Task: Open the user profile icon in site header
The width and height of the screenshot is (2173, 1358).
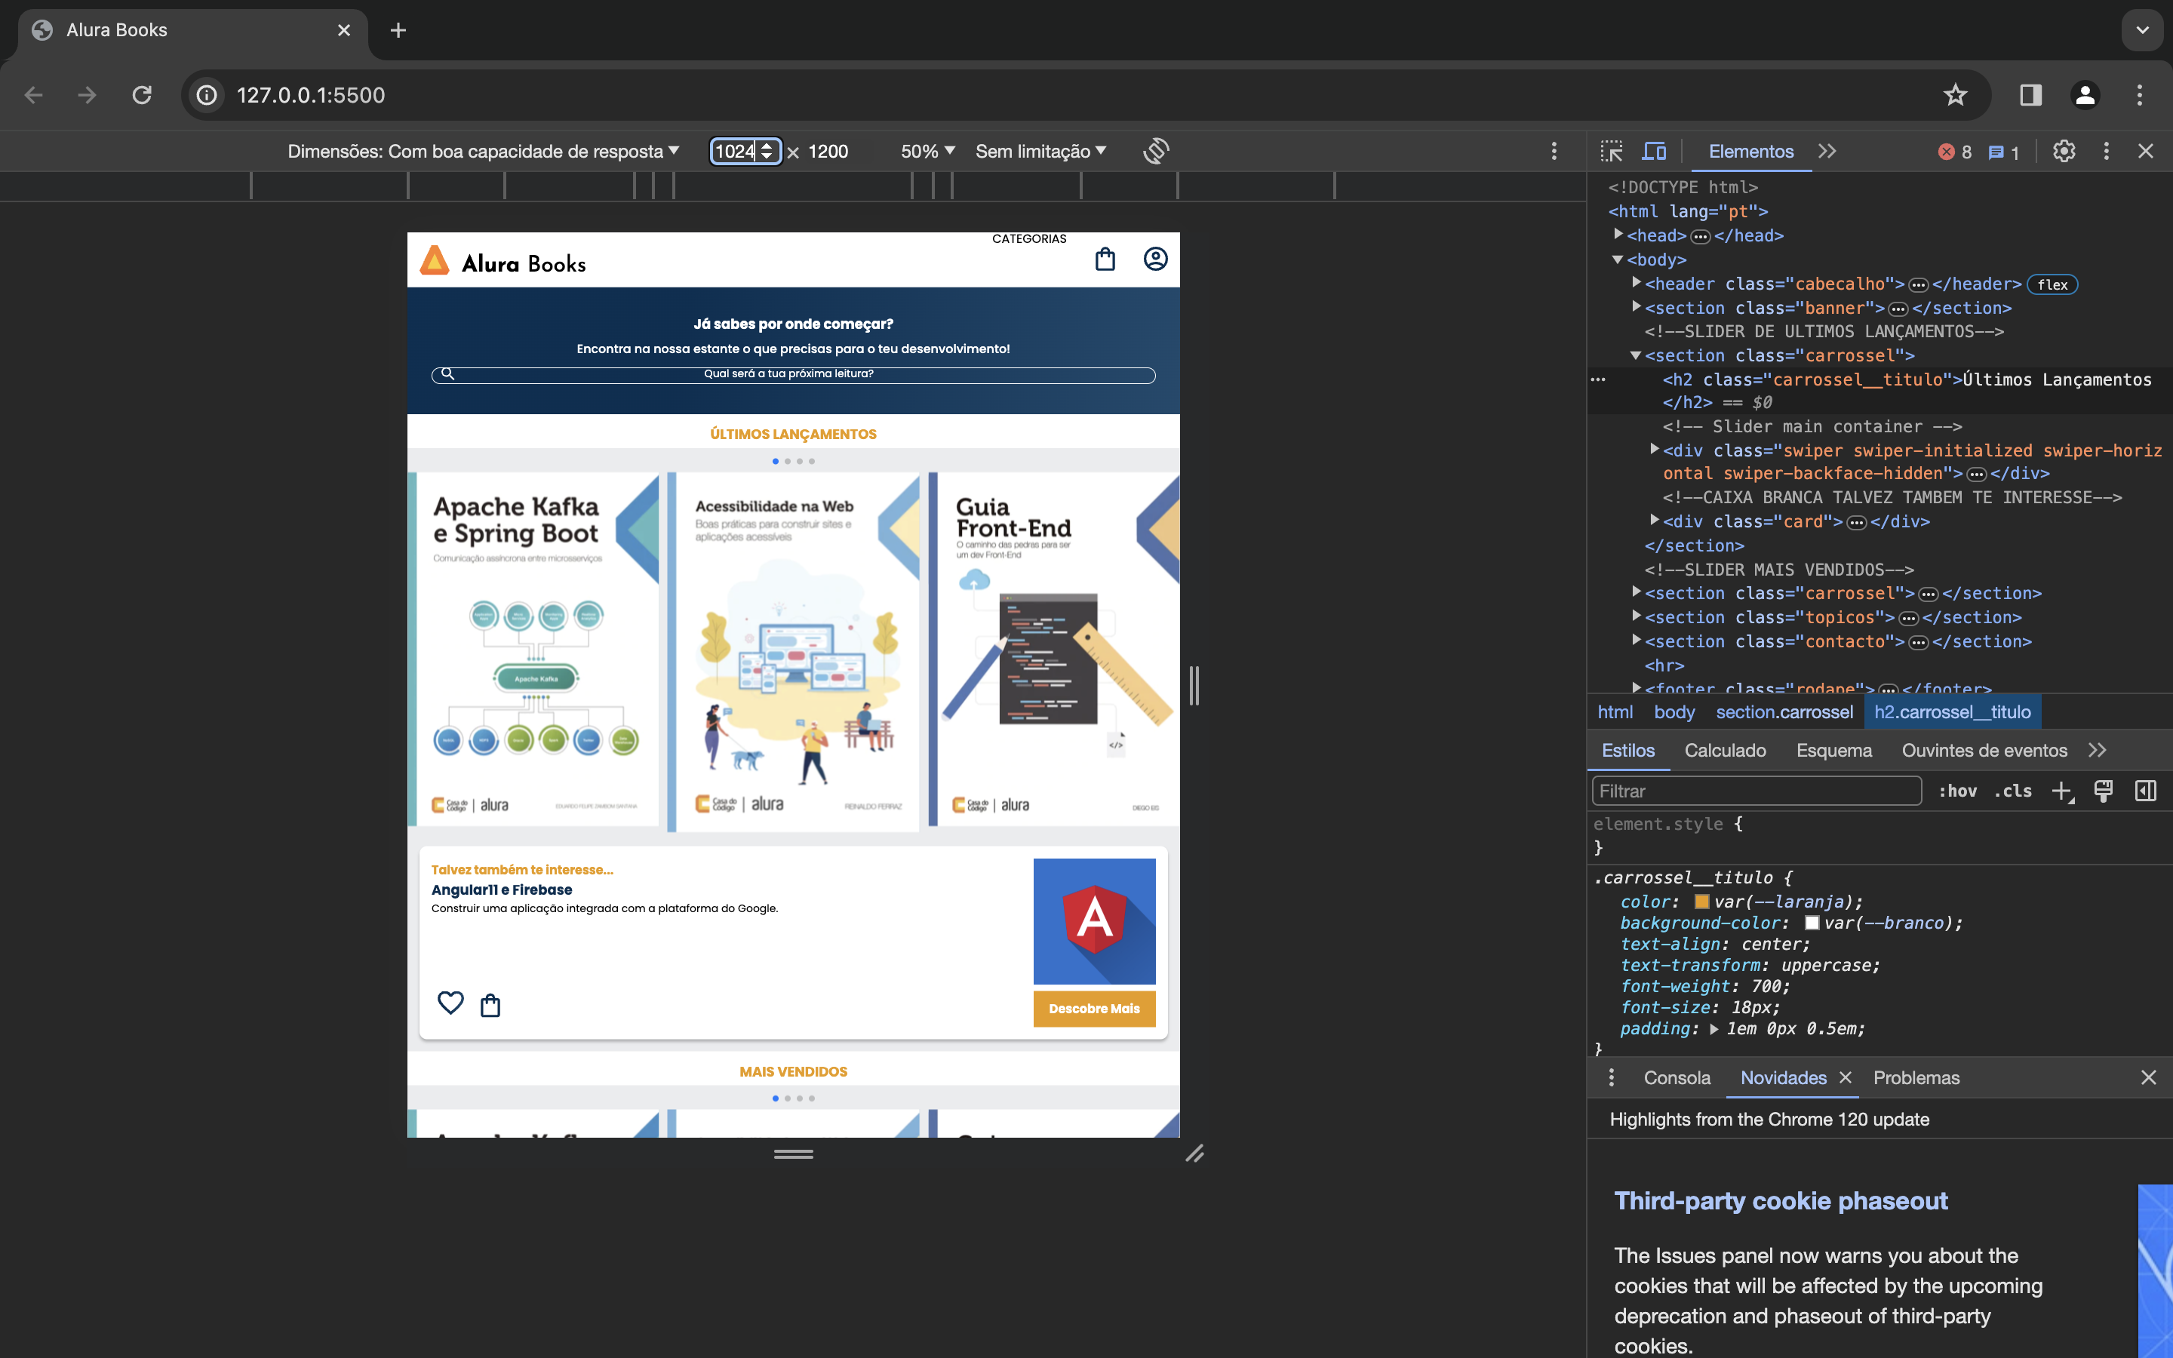Action: tap(1156, 259)
